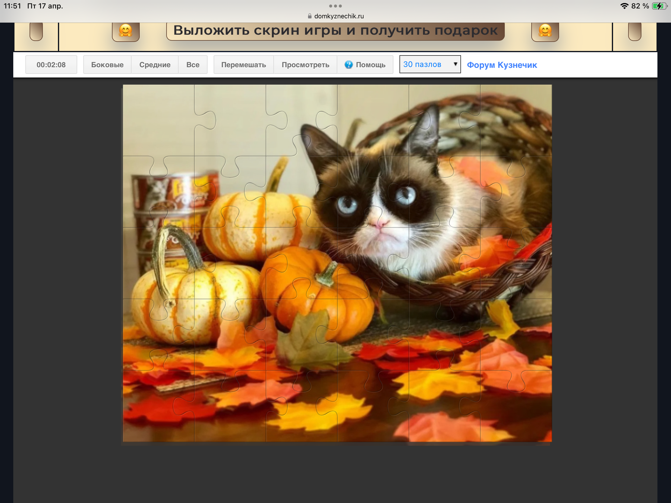Click the 'Выложить скрин игры' banner
This screenshot has width=671, height=503.
pyautogui.click(x=335, y=31)
